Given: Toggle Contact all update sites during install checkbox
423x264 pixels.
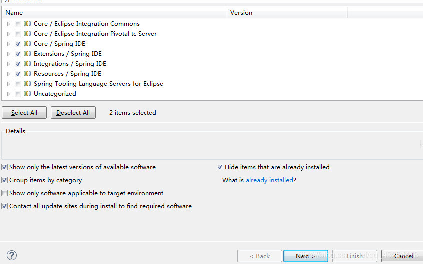Looking at the screenshot, I should tap(4, 206).
